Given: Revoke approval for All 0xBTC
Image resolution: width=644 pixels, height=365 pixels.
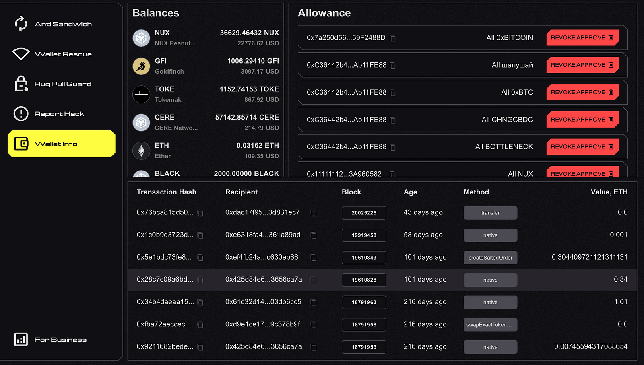Looking at the screenshot, I should click(x=582, y=92).
